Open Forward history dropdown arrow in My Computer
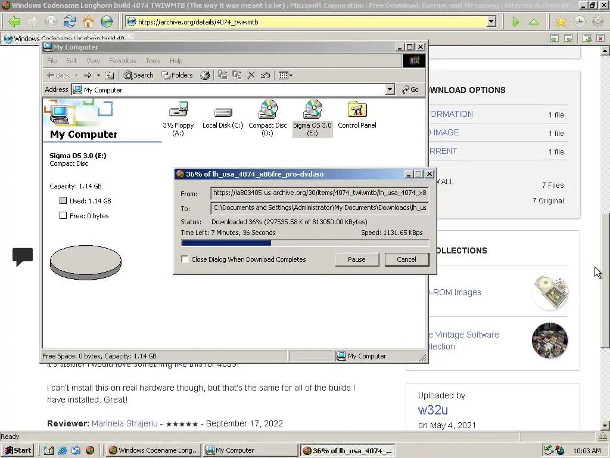 [98, 75]
